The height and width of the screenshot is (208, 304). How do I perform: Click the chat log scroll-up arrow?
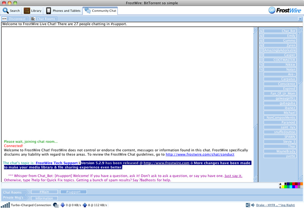tap(255, 30)
